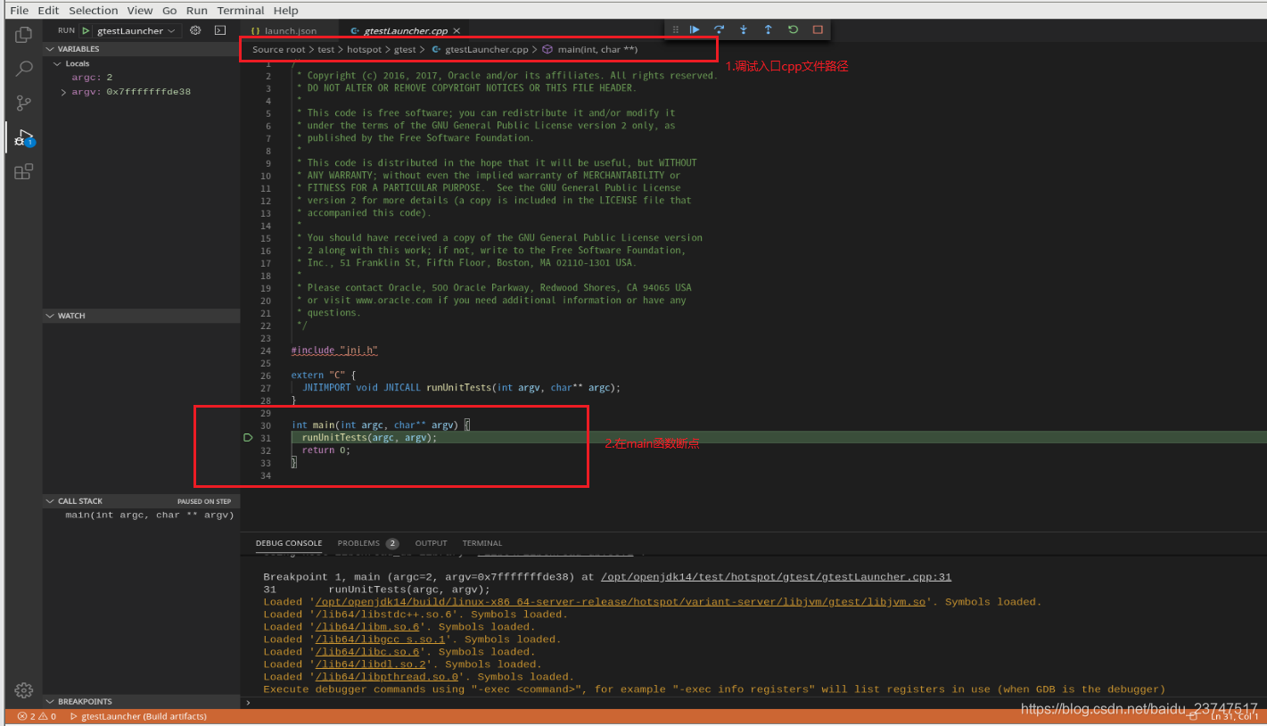1267x726 pixels.
Task: Select gtestLauncher debug configuration dropdown
Action: click(137, 30)
